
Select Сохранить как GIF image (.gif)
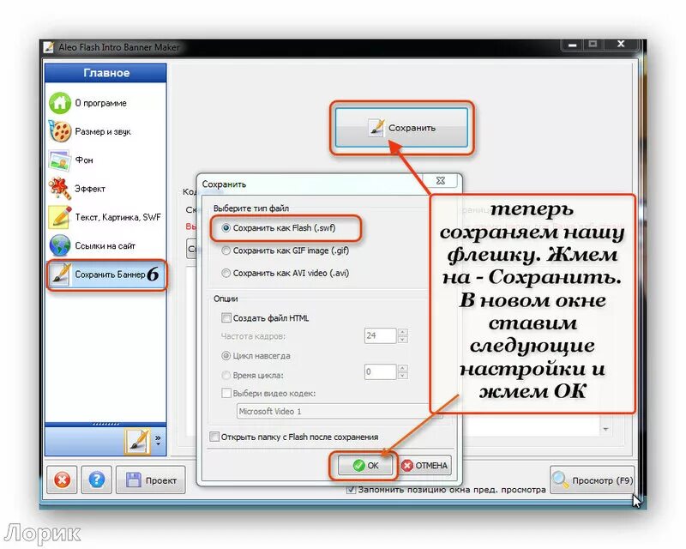[286, 250]
